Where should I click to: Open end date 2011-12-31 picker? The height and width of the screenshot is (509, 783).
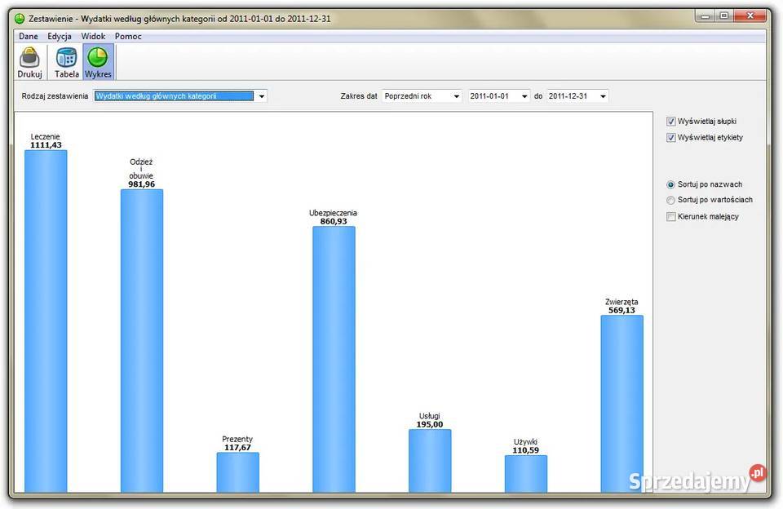pyautogui.click(x=602, y=96)
